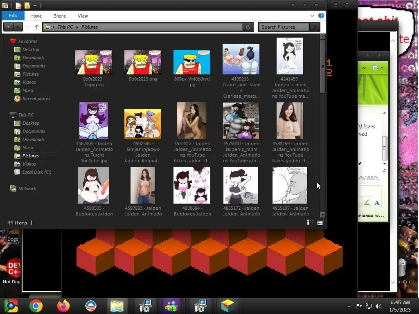Open the colorful Start button on the taskbar

[x=11, y=306]
